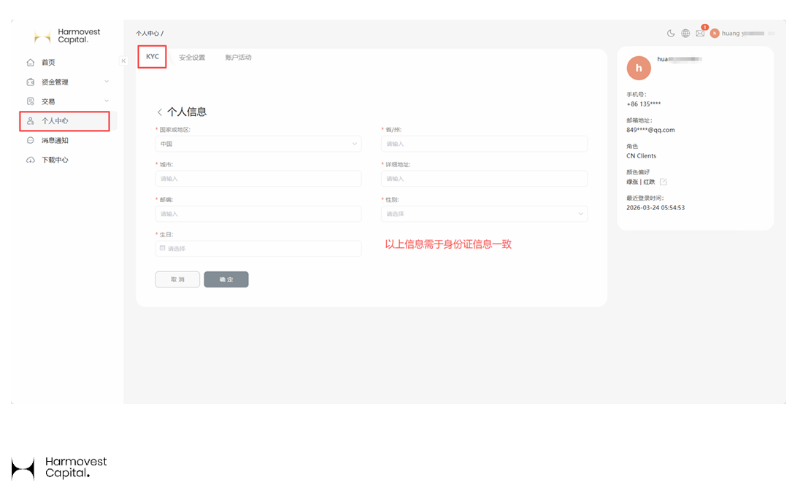This screenshot has height=496, width=792.
Task: Click into the 详细地址 input field
Action: point(485,179)
